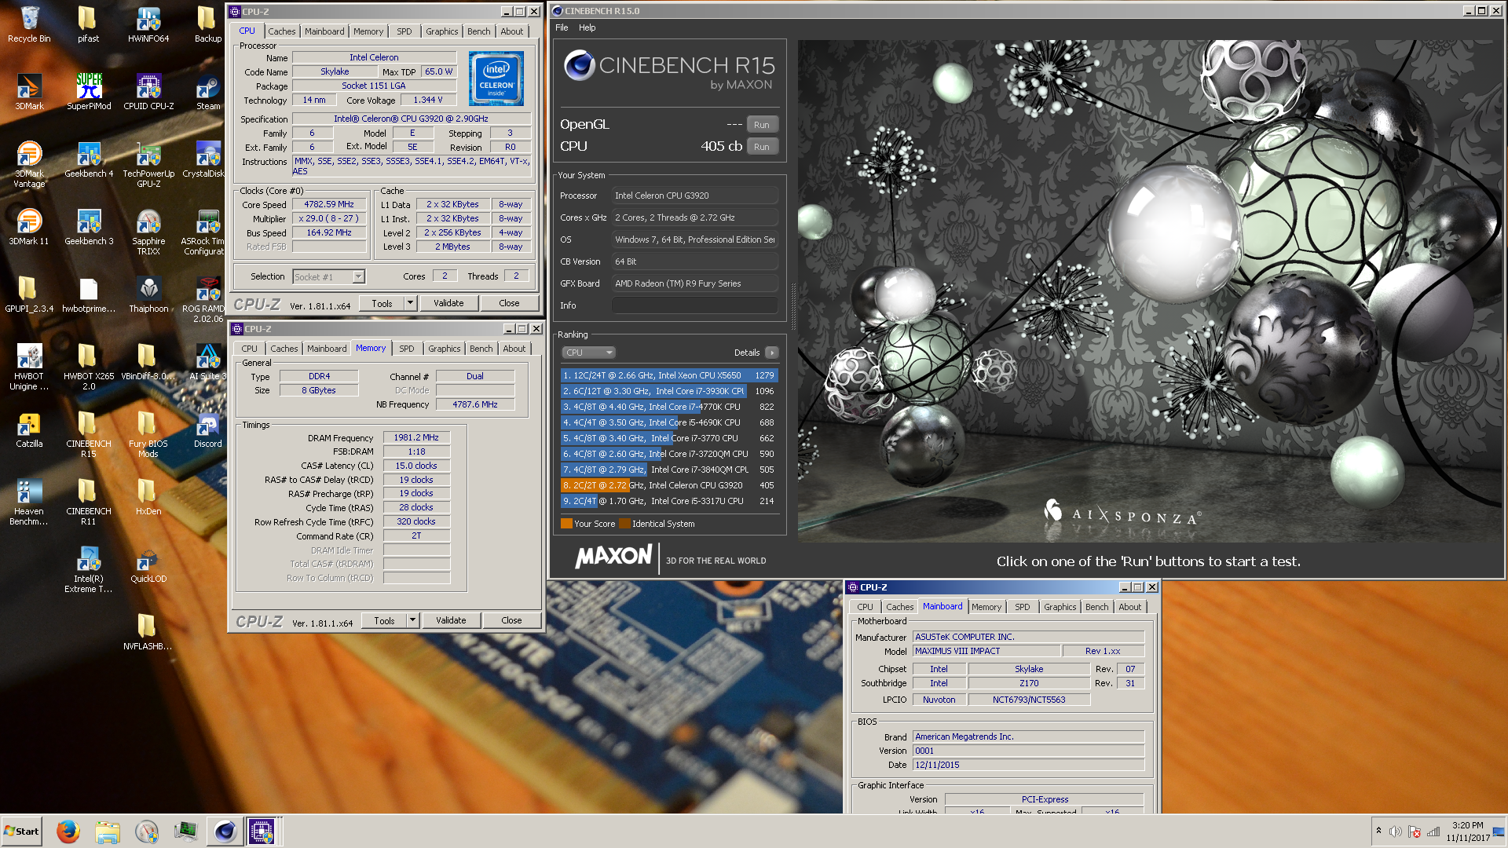1508x848 pixels.
Task: Launch Catzilla from the desktop
Action: [29, 429]
